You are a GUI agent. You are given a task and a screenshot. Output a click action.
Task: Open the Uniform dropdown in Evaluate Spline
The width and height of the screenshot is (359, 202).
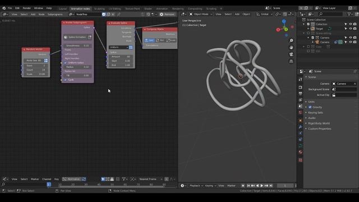[x=118, y=47]
